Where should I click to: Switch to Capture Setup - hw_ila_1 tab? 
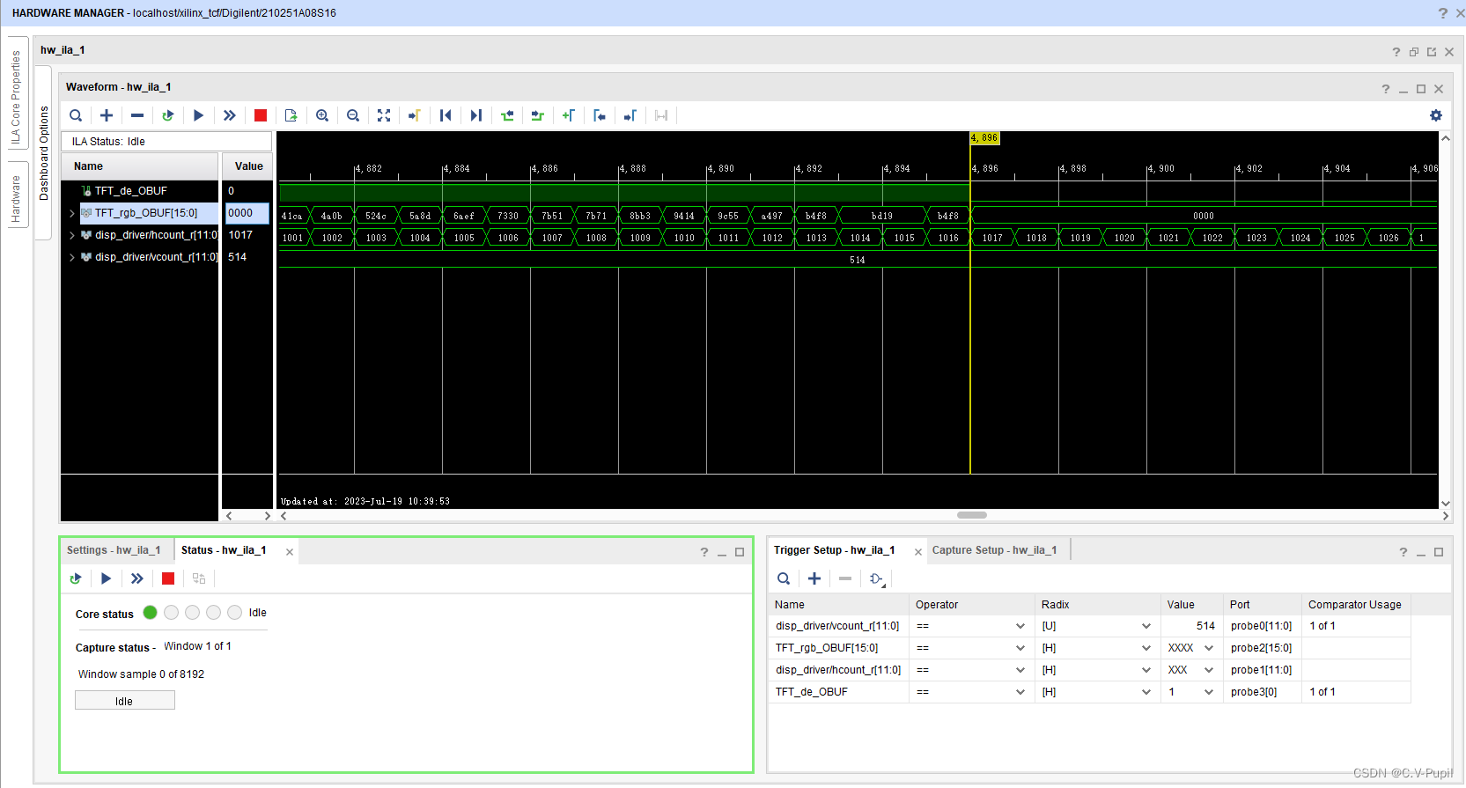pyautogui.click(x=994, y=550)
